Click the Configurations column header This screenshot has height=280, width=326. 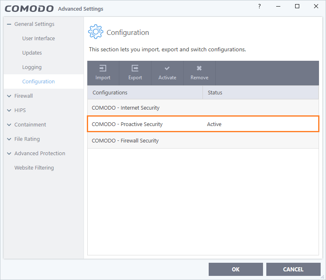[x=145, y=92]
